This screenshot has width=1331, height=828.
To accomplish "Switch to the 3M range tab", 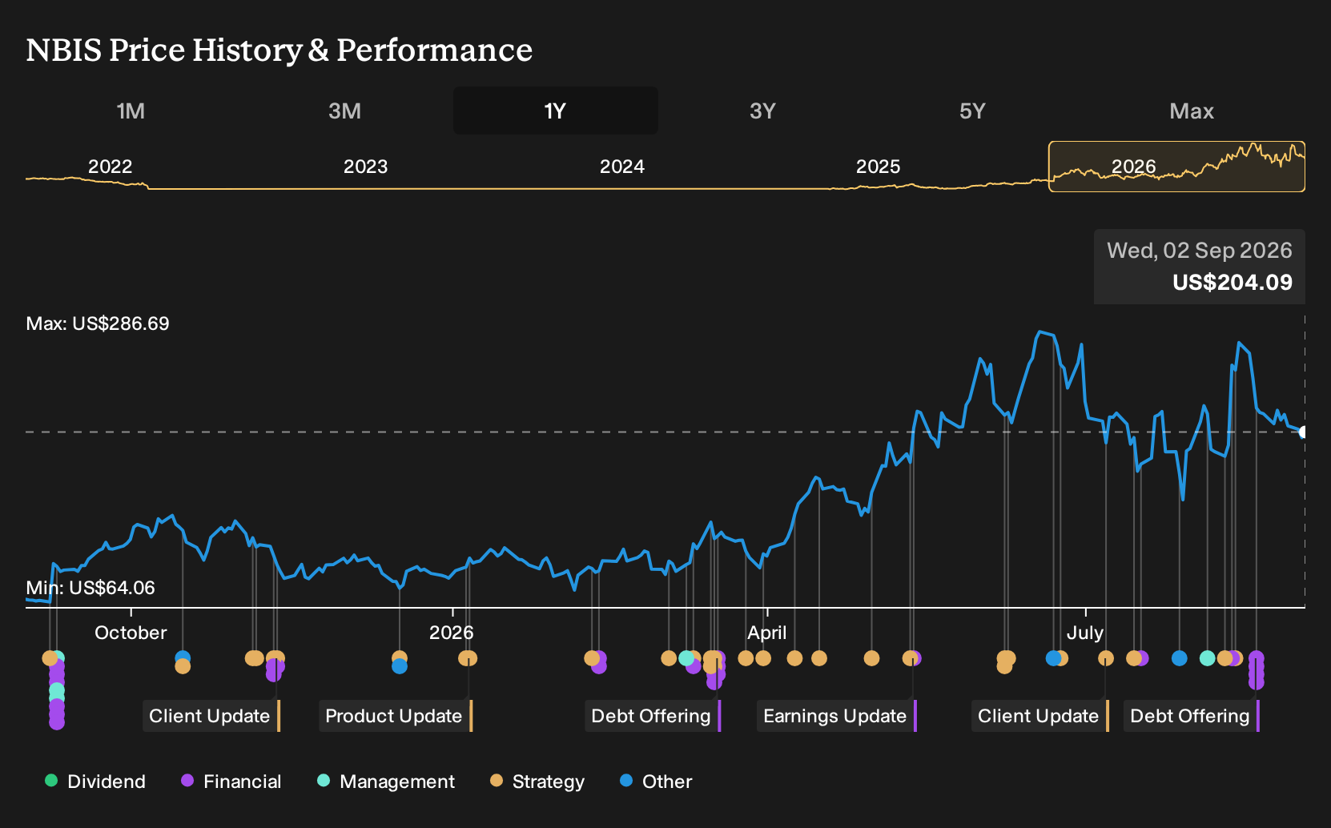I will pos(344,111).
